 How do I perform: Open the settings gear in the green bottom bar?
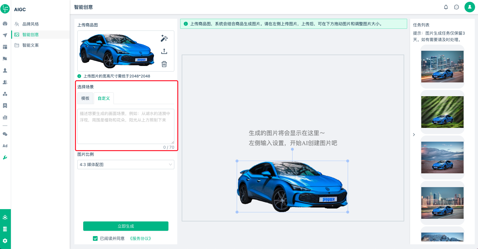click(5, 241)
